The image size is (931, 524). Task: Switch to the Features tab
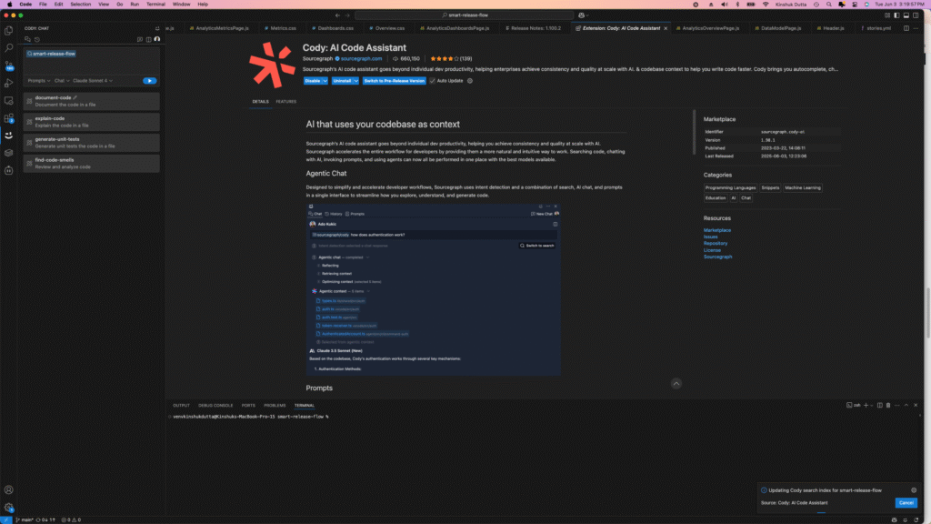285,102
